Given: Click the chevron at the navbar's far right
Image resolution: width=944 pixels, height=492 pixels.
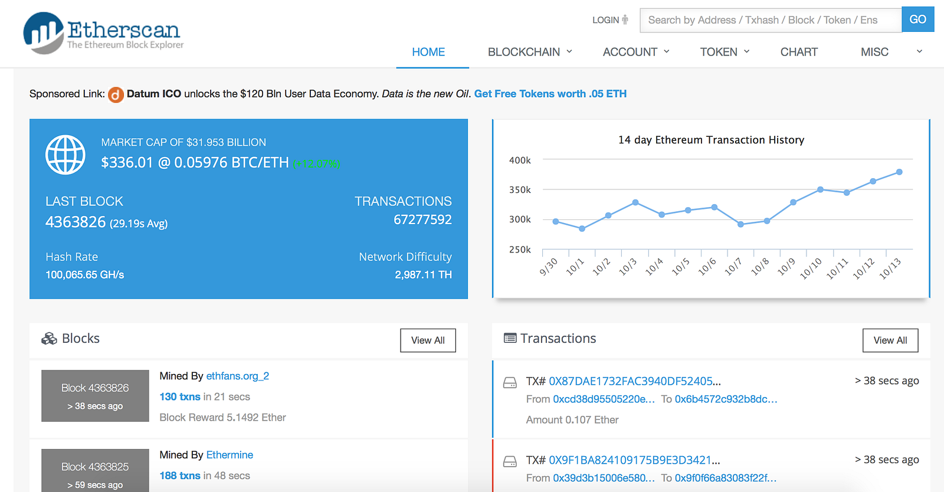Looking at the screenshot, I should (919, 51).
